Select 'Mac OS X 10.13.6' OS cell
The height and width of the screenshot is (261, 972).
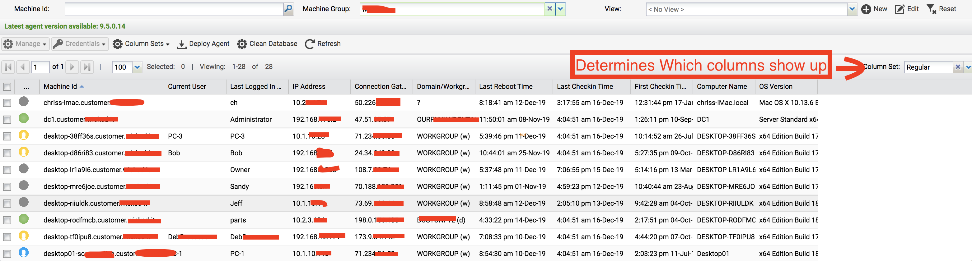point(788,103)
